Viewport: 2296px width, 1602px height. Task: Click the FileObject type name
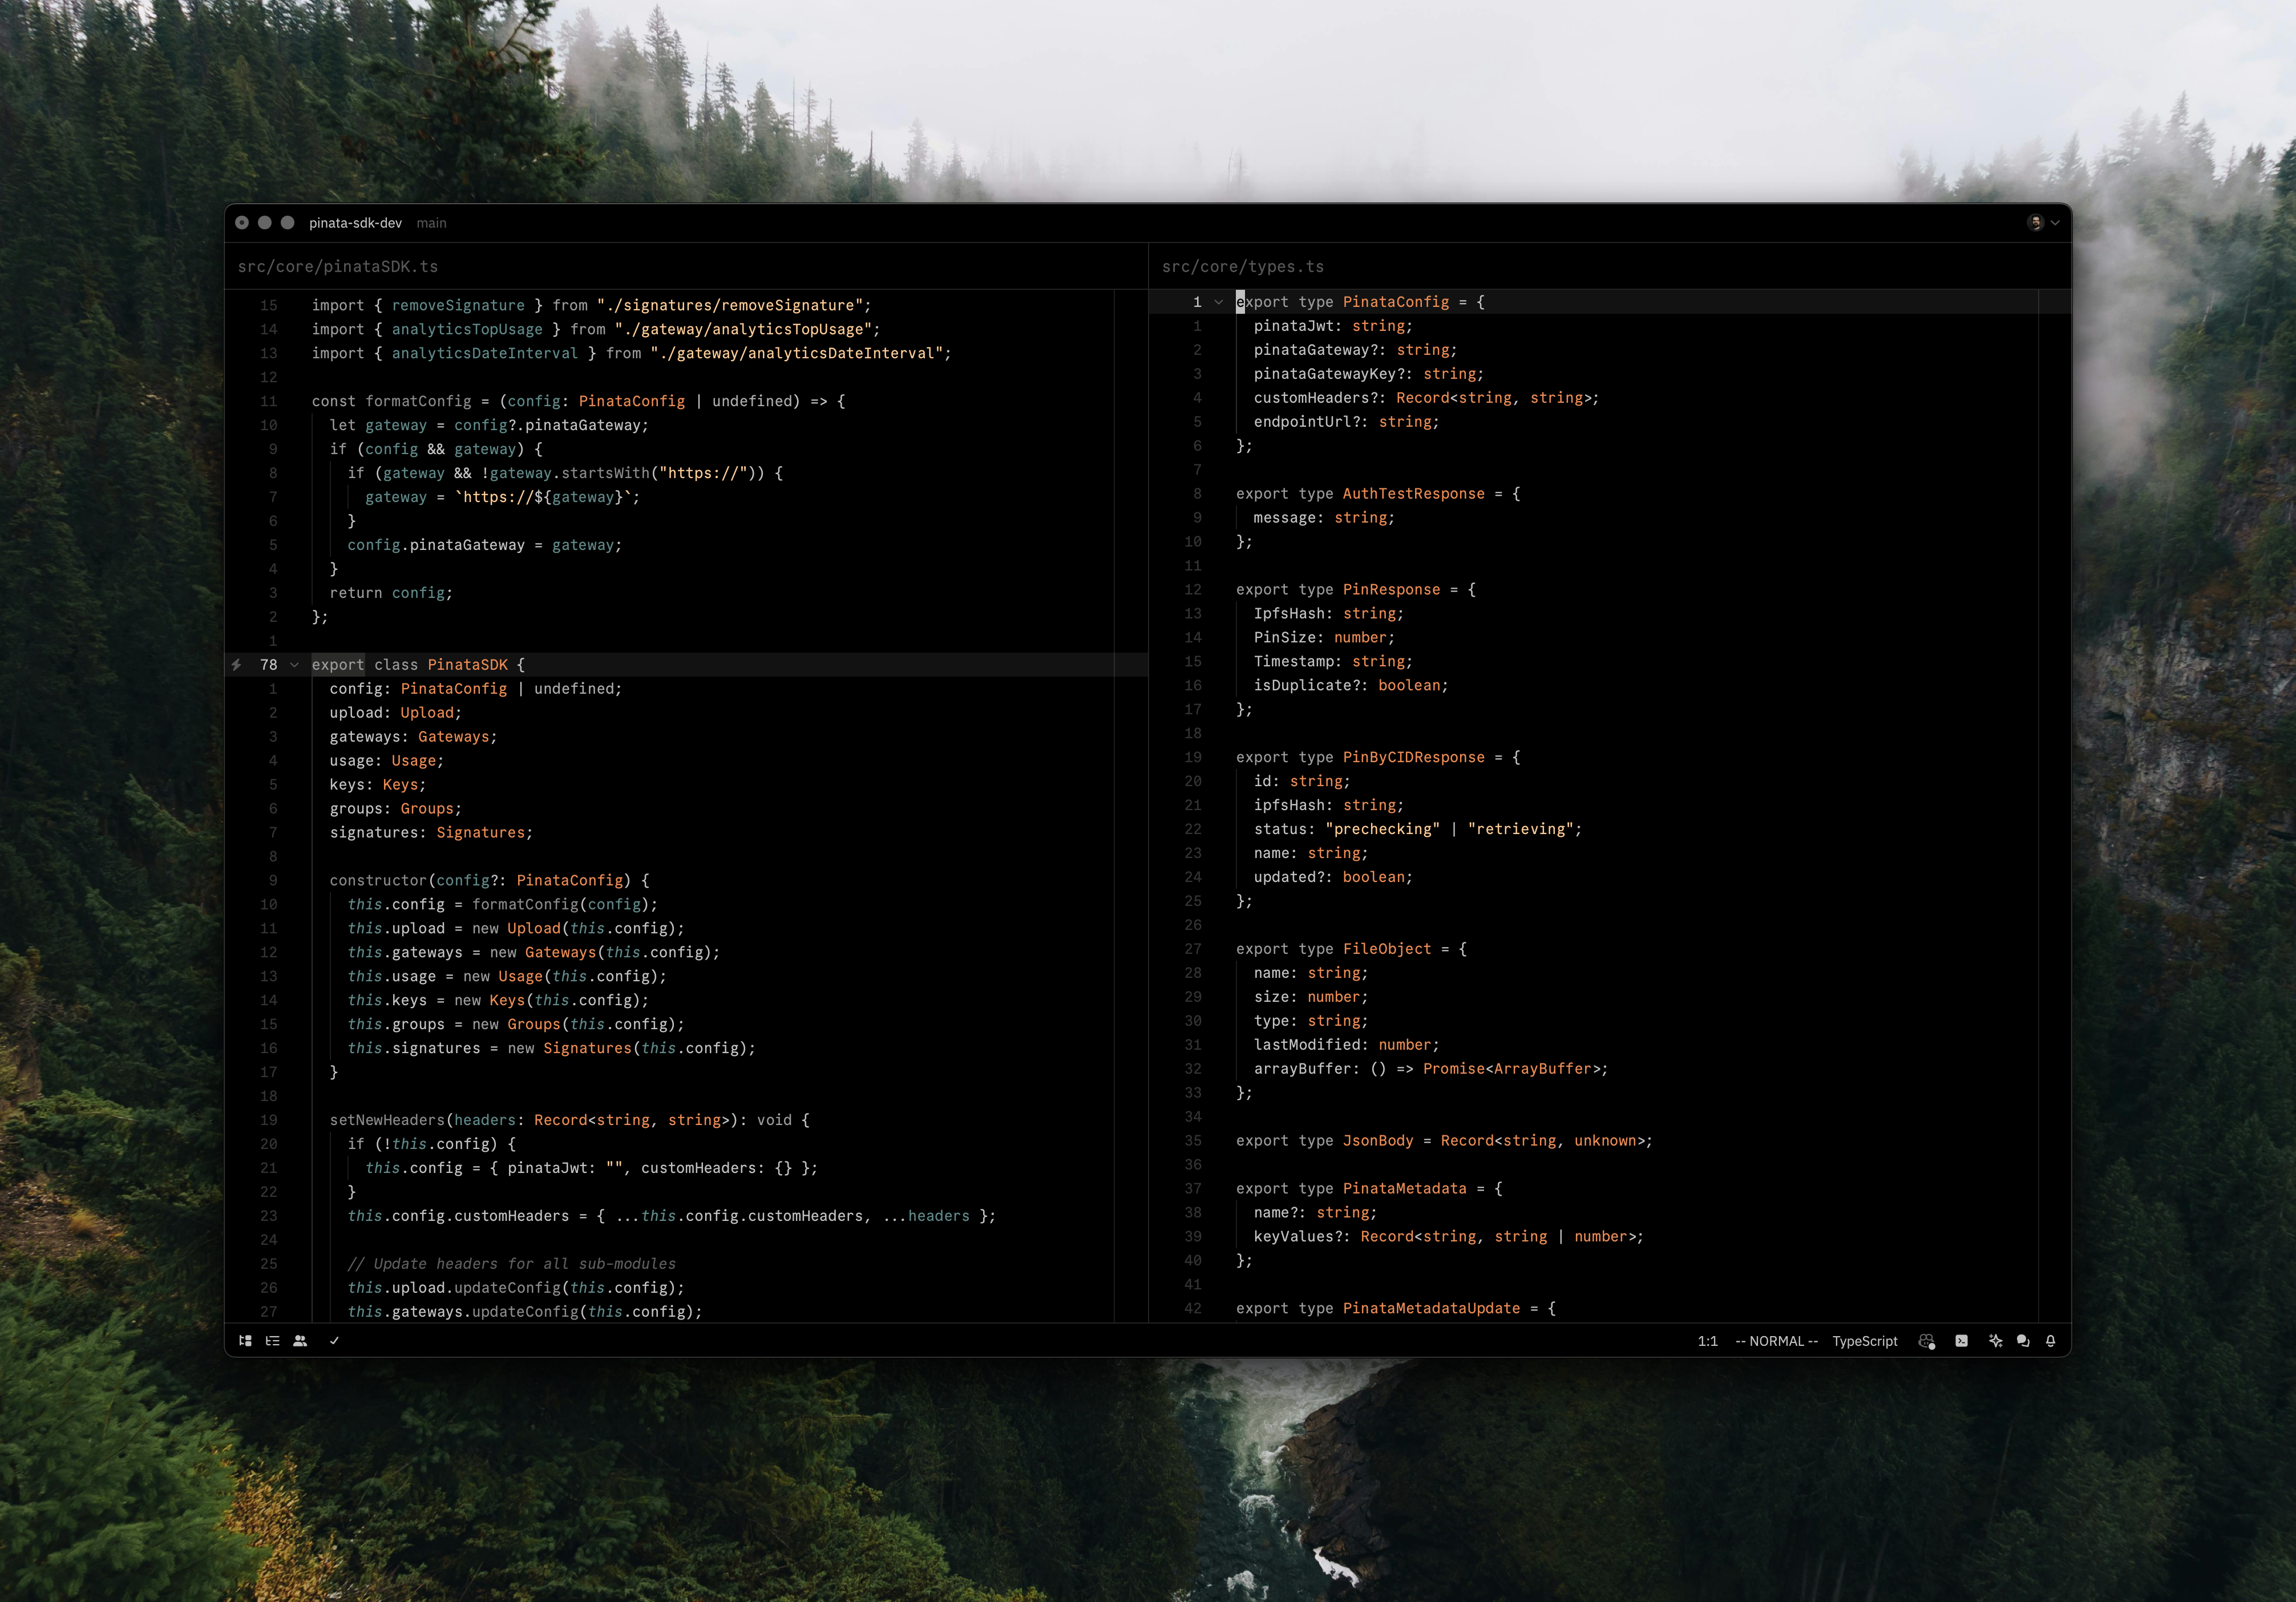pyautogui.click(x=1386, y=949)
